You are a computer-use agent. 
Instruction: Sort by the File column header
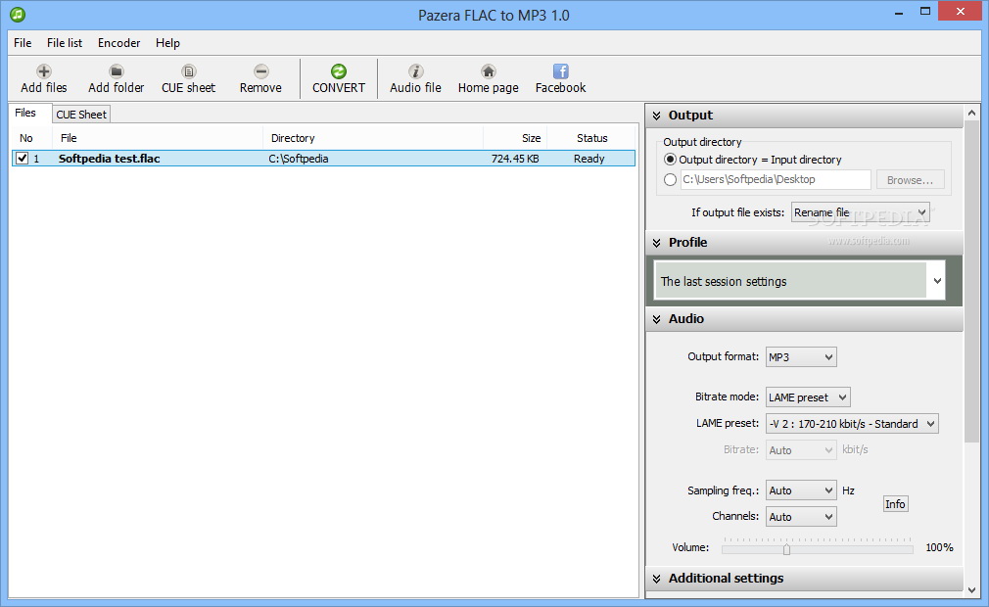(158, 138)
